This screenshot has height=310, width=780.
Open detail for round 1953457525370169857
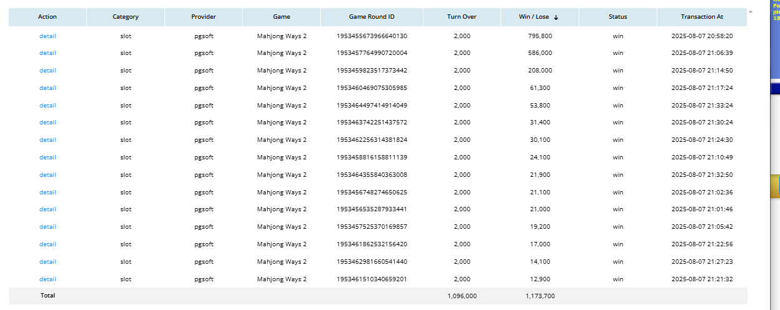point(48,227)
